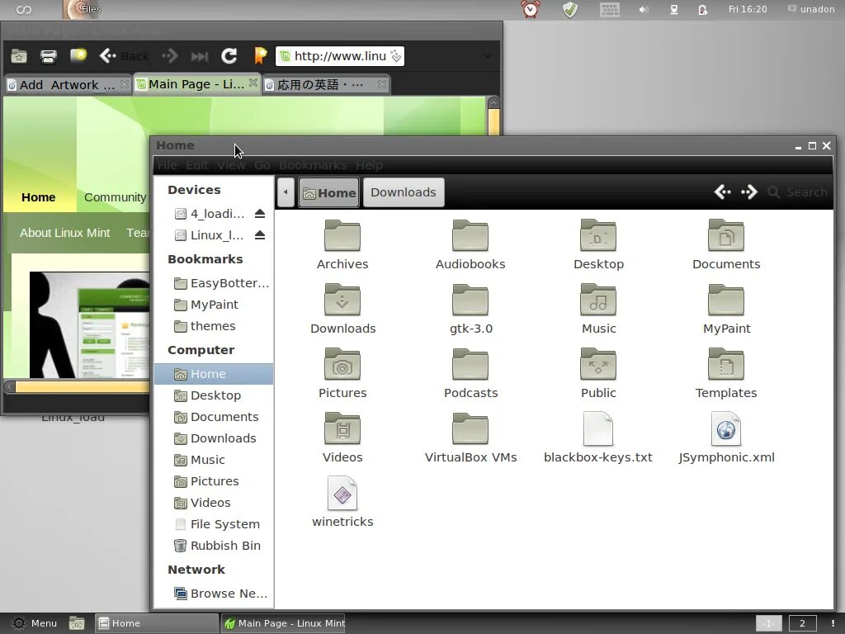This screenshot has width=845, height=634.
Task: Go forward in file manager history
Action: [749, 192]
